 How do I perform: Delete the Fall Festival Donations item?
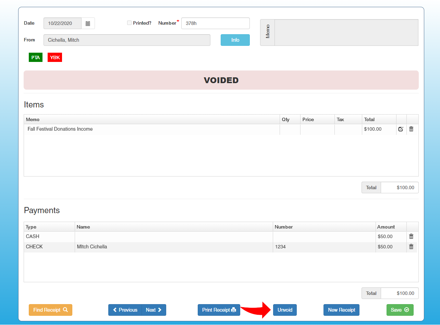click(x=411, y=129)
